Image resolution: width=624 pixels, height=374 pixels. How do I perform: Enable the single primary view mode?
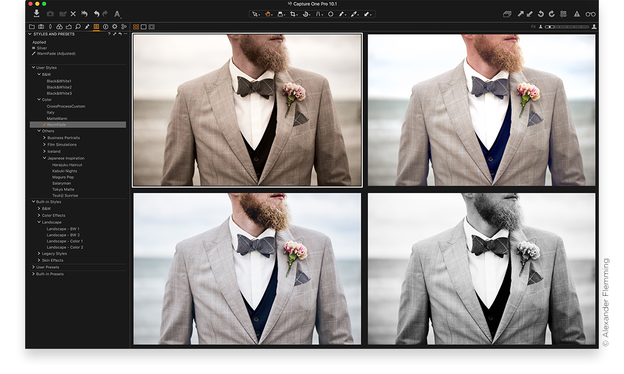pos(144,26)
